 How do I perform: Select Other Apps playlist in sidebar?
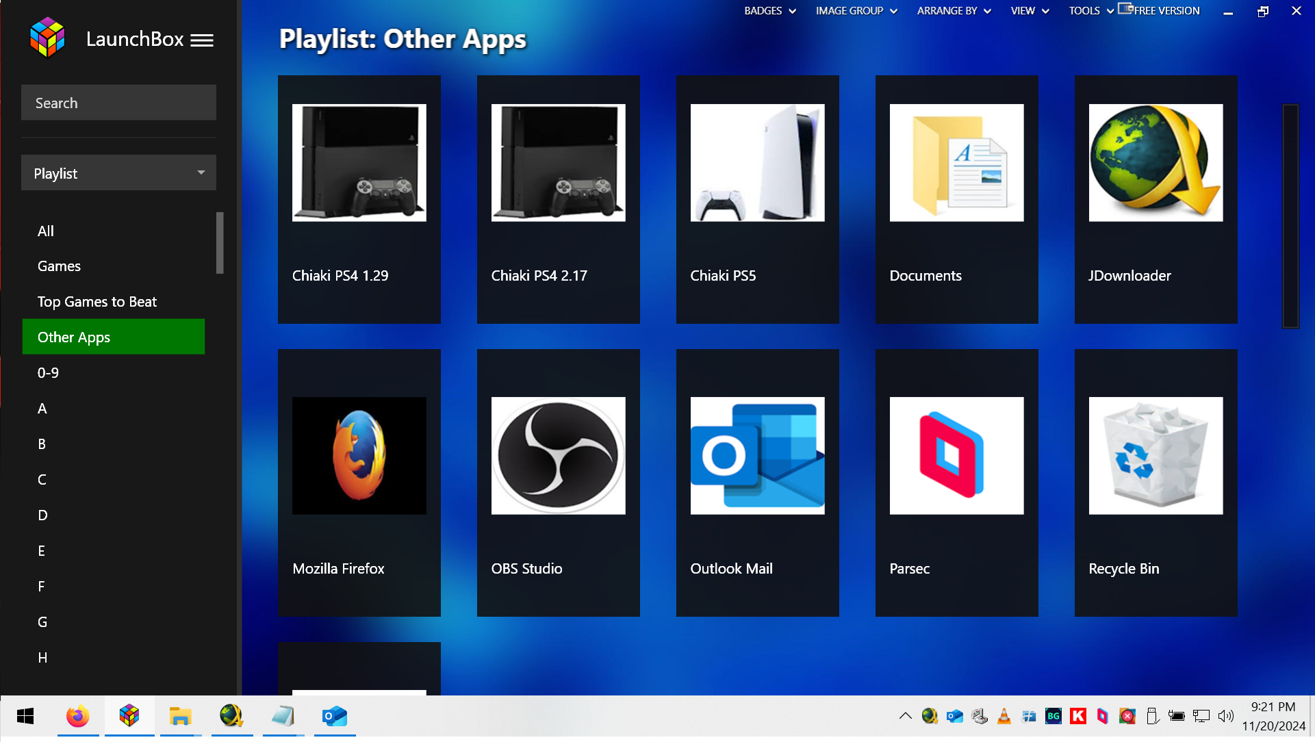(x=114, y=337)
